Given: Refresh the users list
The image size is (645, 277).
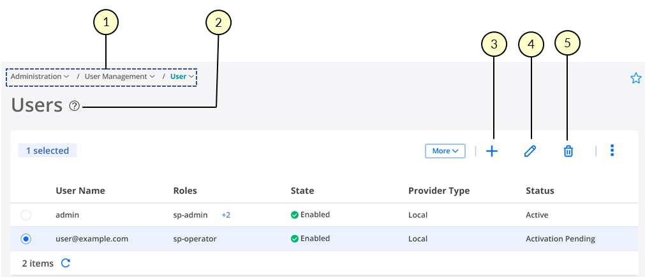Looking at the screenshot, I should point(65,263).
